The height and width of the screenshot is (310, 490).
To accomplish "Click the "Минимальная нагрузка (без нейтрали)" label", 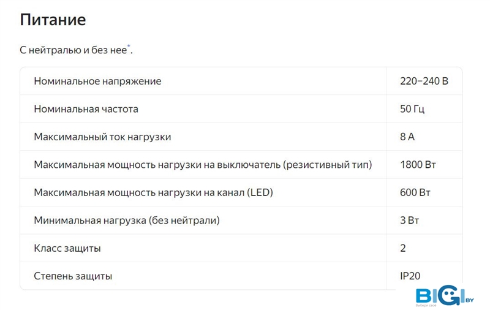I will (126, 221).
